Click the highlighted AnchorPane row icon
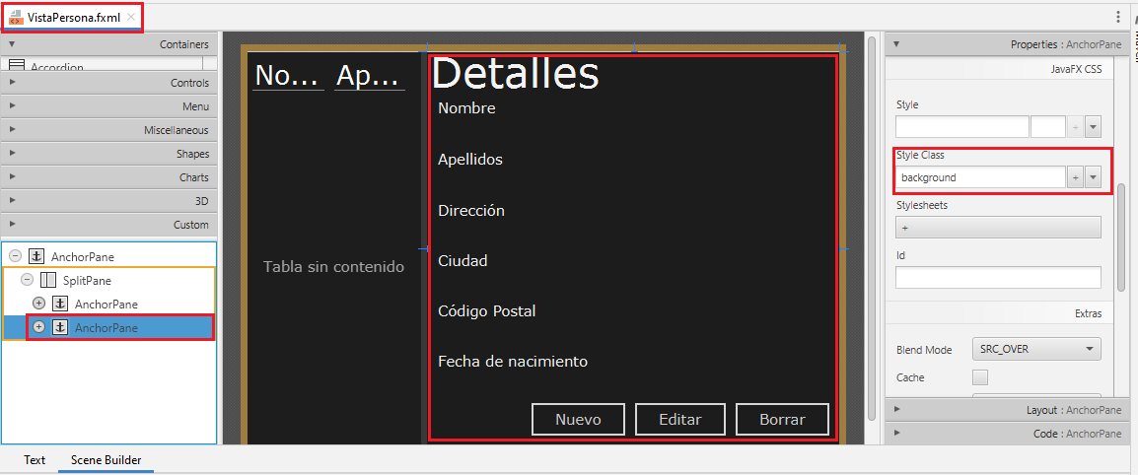 click(59, 328)
